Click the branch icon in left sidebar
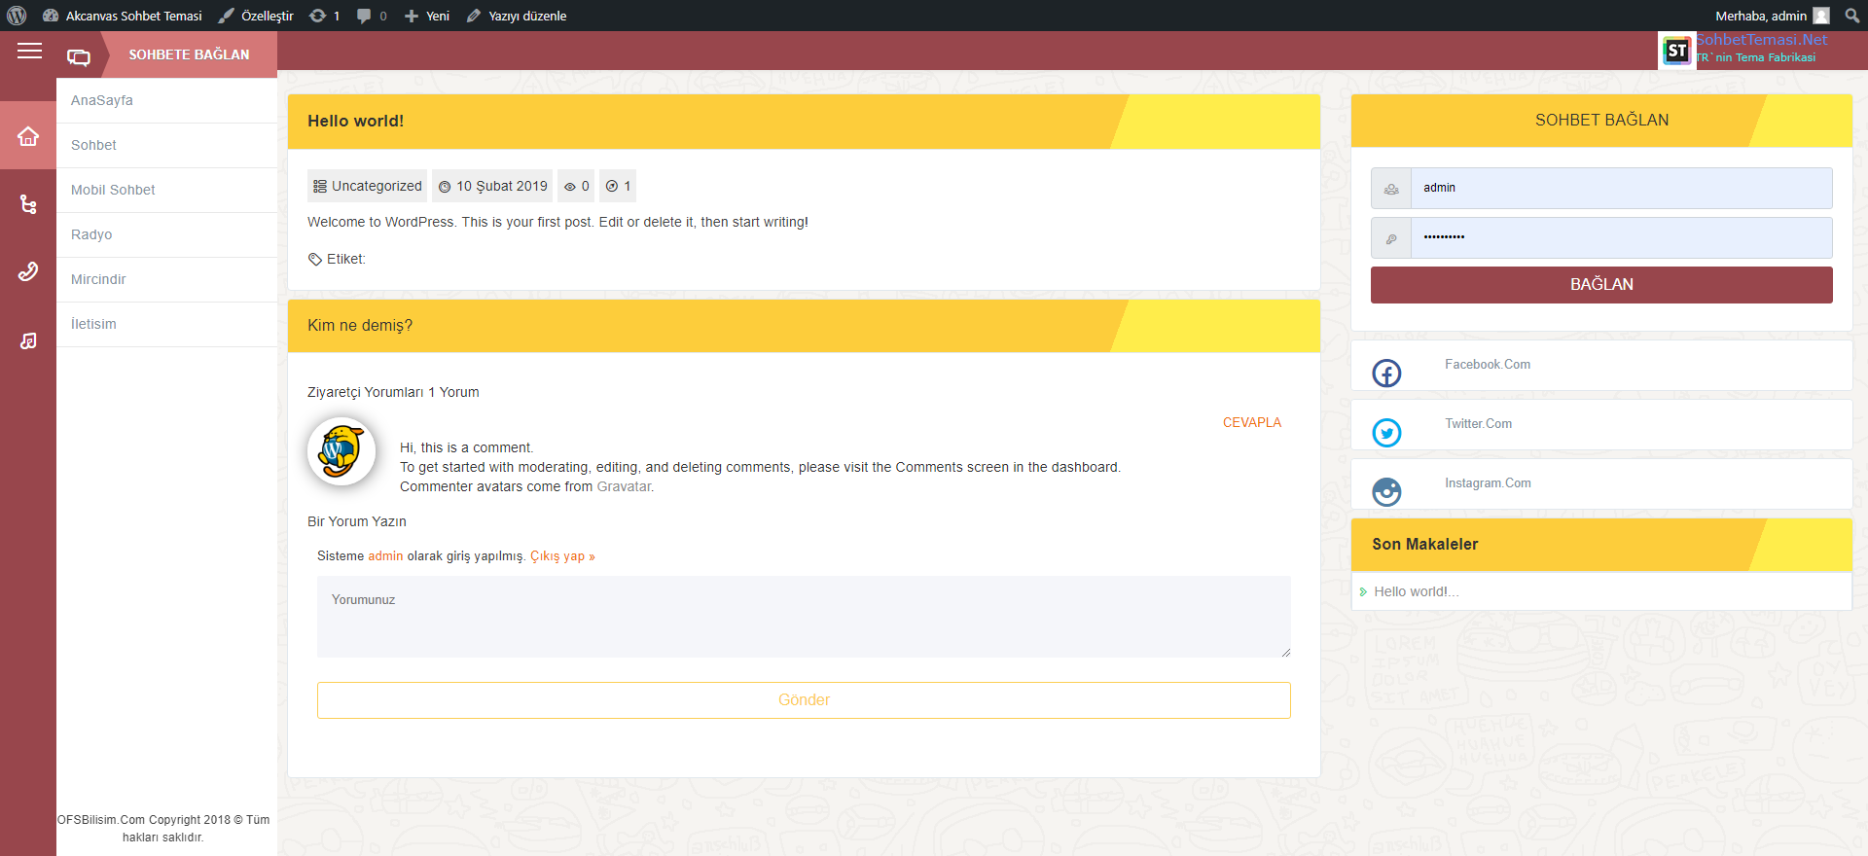Screen dimensions: 1868x856 (28, 204)
